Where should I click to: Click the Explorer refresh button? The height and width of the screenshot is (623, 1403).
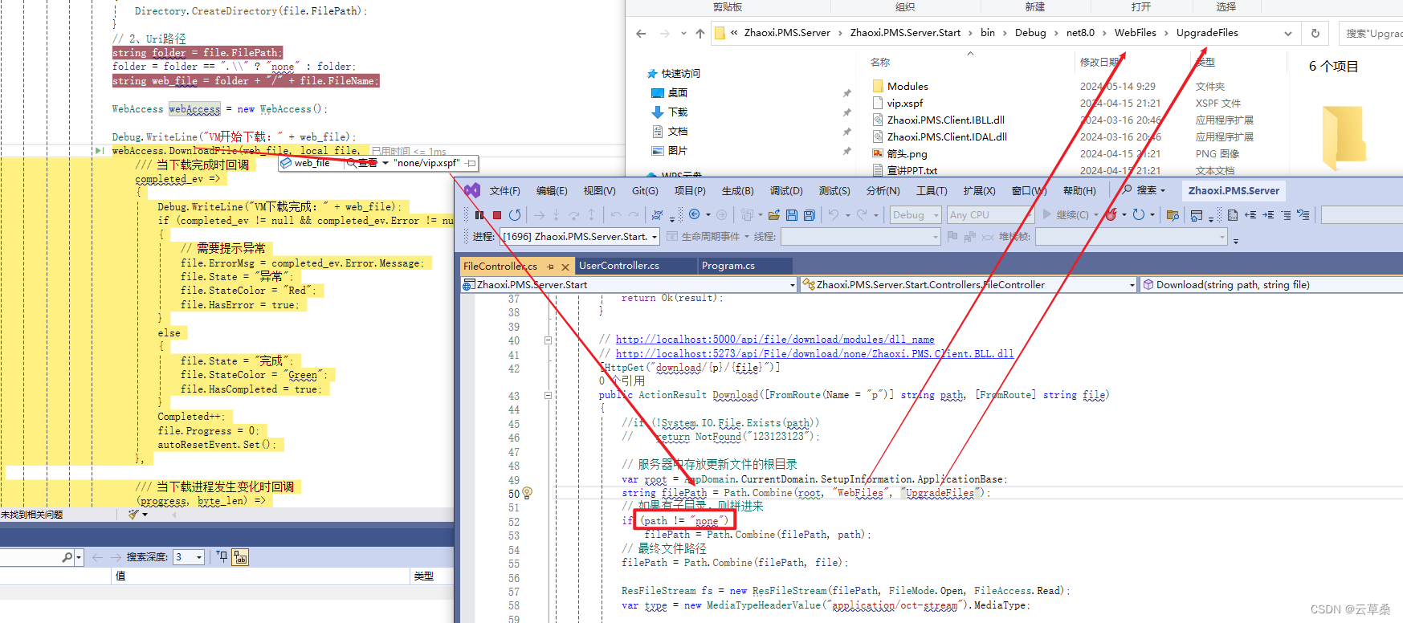pyautogui.click(x=1315, y=34)
